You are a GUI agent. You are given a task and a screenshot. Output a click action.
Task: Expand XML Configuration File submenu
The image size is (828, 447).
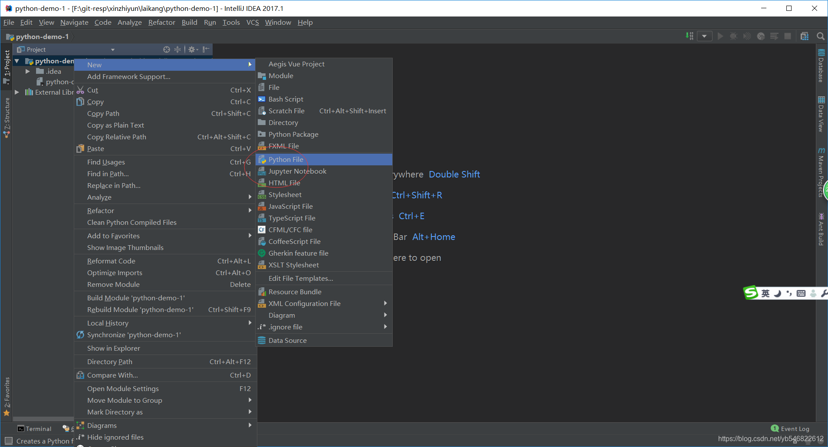(324, 304)
